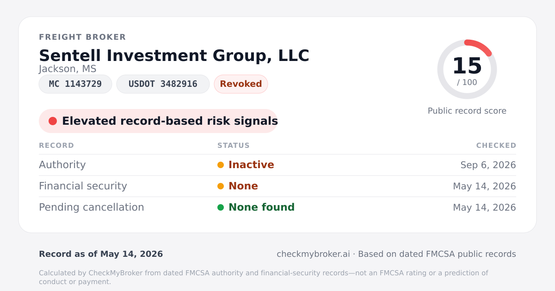Screen dimensions: 555x291
Task: Click the Sentell Investment Group, LLC heading
Action: click(174, 55)
